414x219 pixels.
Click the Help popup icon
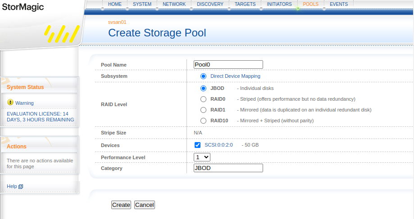(x=21, y=187)
